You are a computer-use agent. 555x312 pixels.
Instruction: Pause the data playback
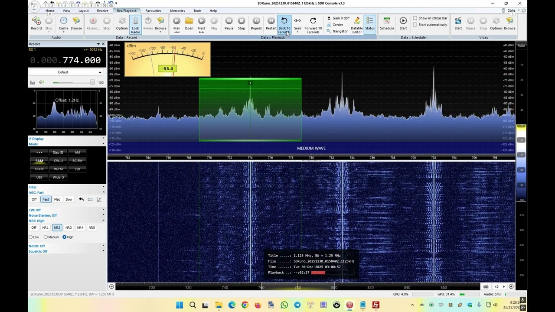pos(229,24)
